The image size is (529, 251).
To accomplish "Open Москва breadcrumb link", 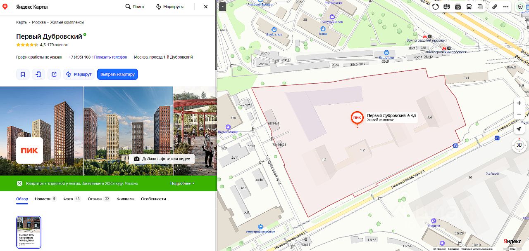I will click(x=39, y=22).
